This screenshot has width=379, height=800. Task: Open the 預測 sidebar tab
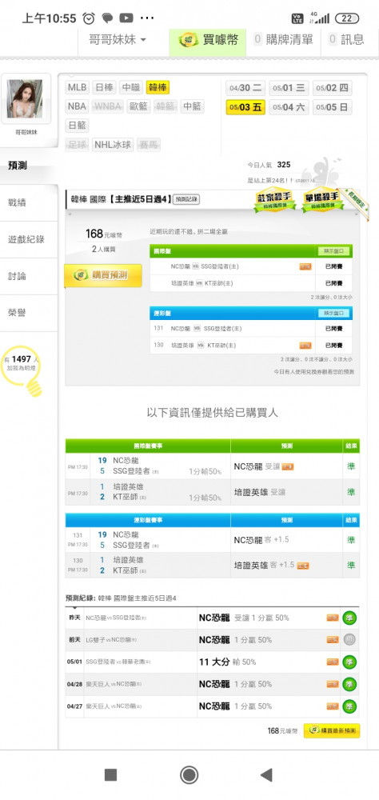29,166
